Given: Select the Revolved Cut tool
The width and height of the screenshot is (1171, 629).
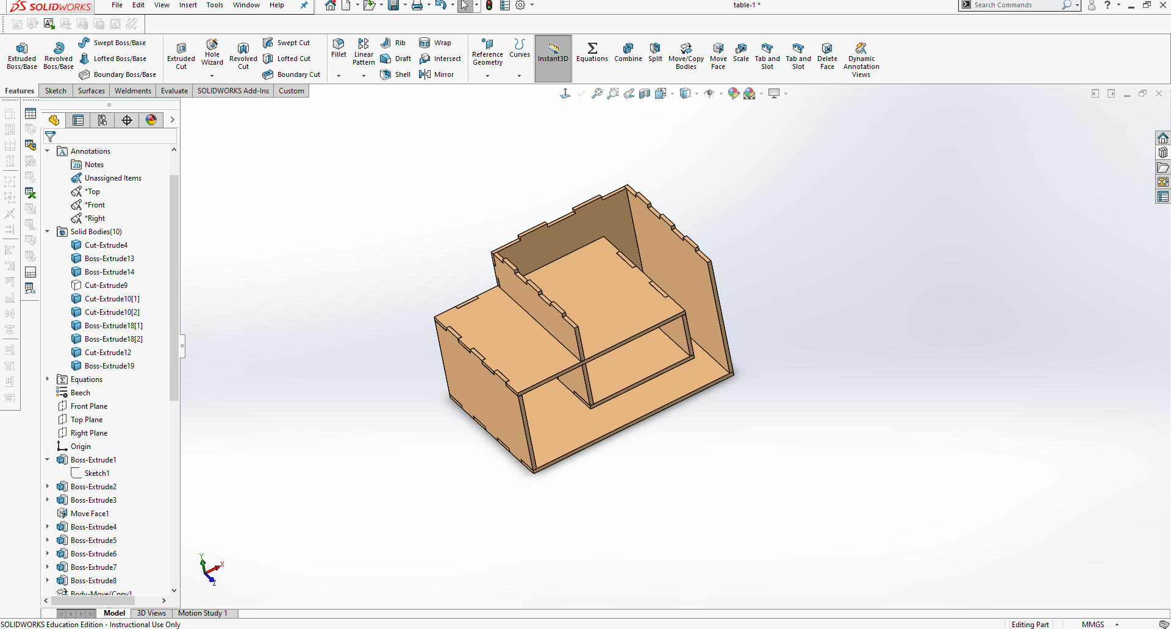Looking at the screenshot, I should (x=243, y=56).
